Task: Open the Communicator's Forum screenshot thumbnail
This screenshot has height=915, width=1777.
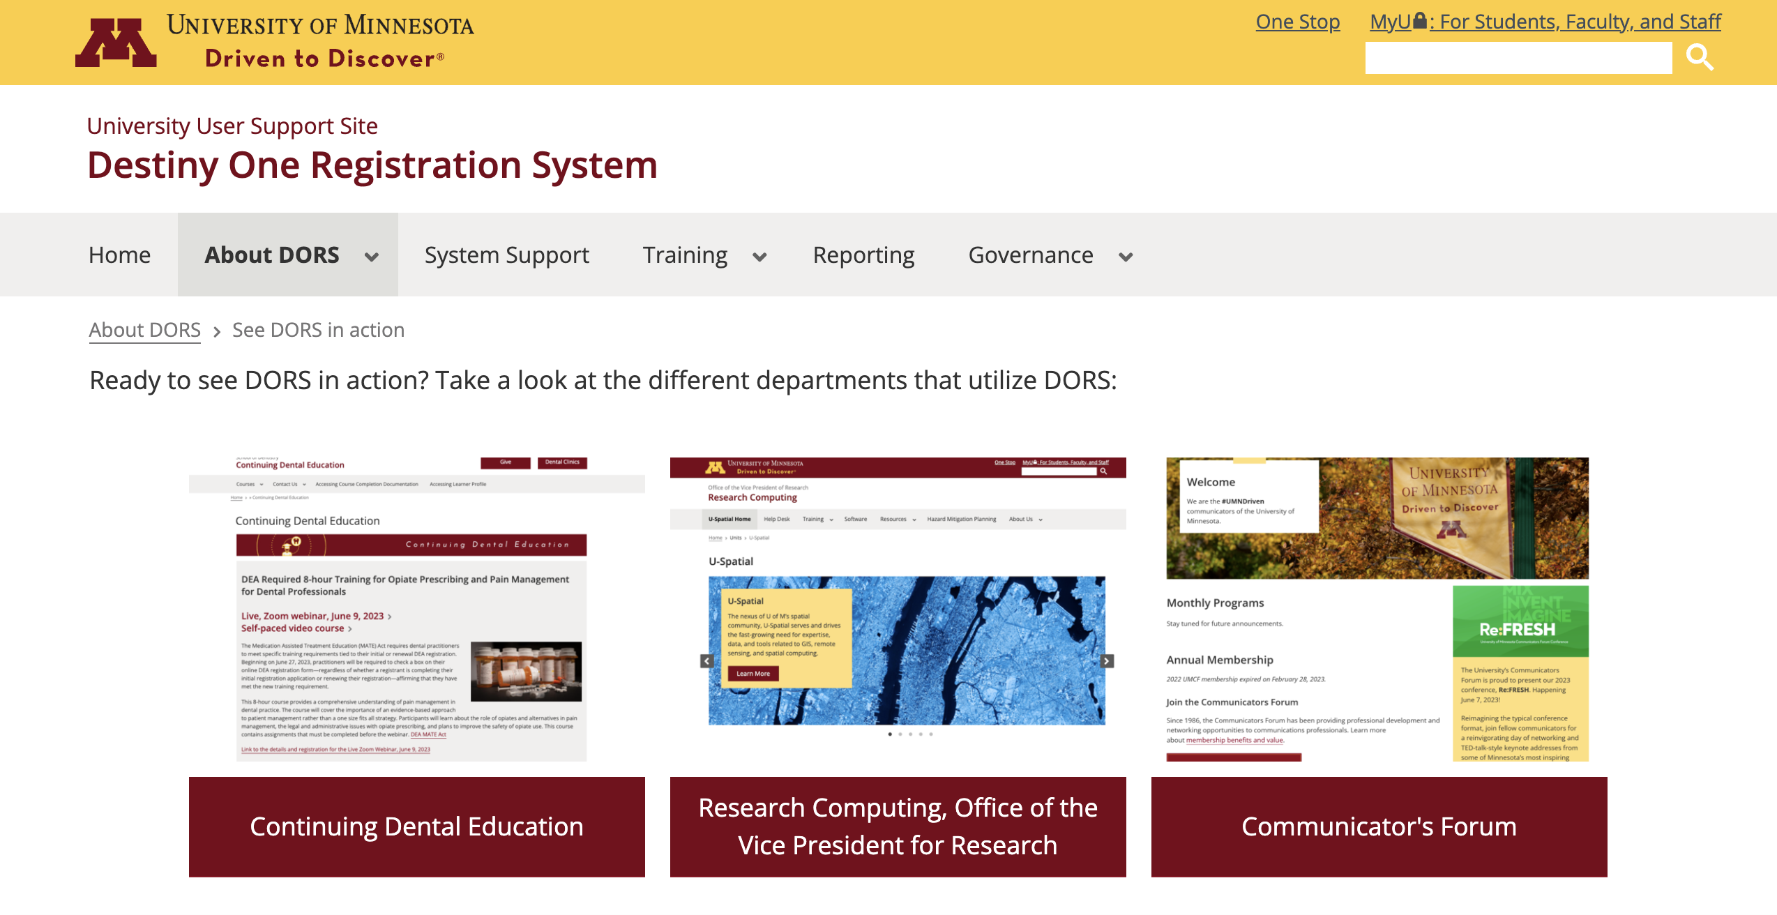Action: (x=1377, y=609)
